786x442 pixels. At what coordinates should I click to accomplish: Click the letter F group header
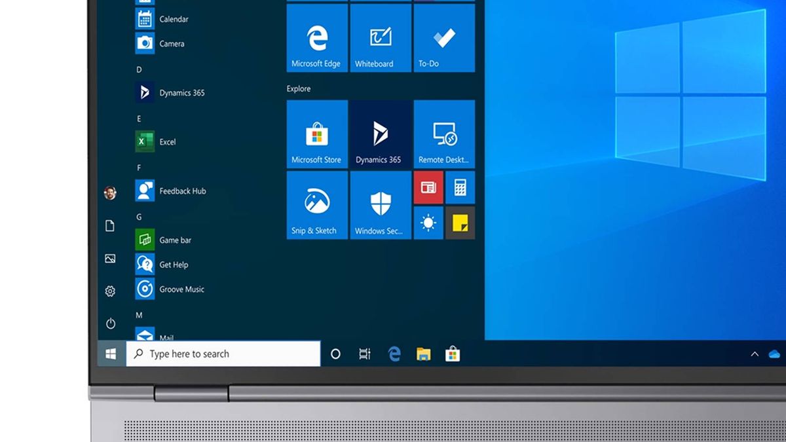(x=139, y=168)
